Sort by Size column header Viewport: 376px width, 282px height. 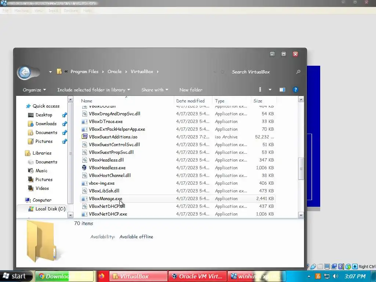(x=258, y=101)
